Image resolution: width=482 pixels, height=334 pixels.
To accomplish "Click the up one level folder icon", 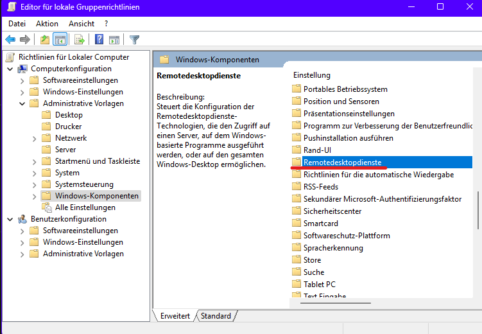I will coord(44,39).
